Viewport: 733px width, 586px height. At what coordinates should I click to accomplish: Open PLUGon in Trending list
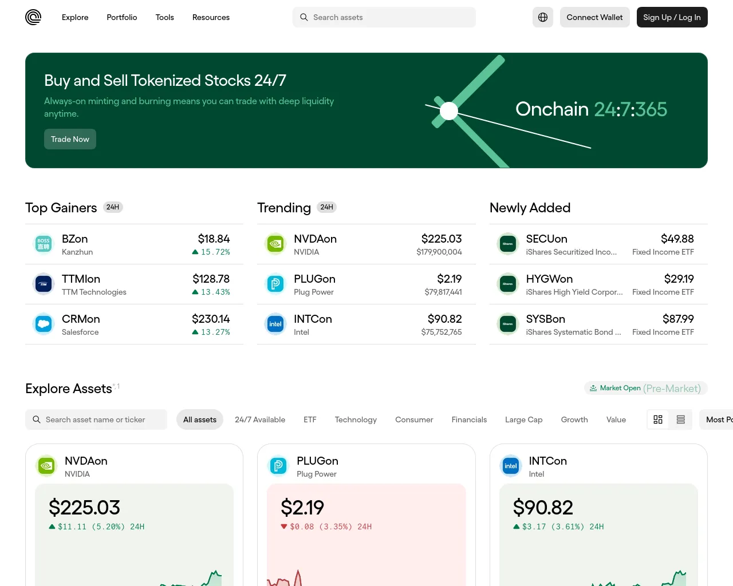coord(366,284)
